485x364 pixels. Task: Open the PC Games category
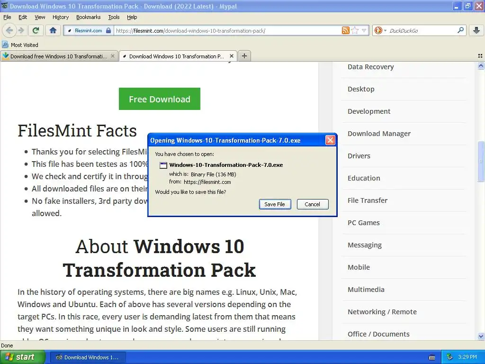click(x=363, y=223)
